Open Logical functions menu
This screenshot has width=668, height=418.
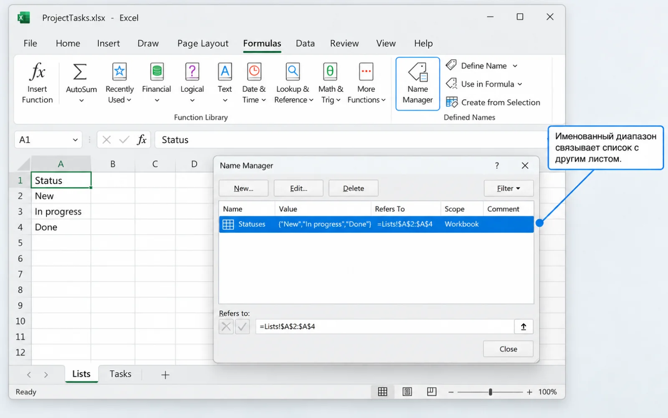pyautogui.click(x=192, y=83)
